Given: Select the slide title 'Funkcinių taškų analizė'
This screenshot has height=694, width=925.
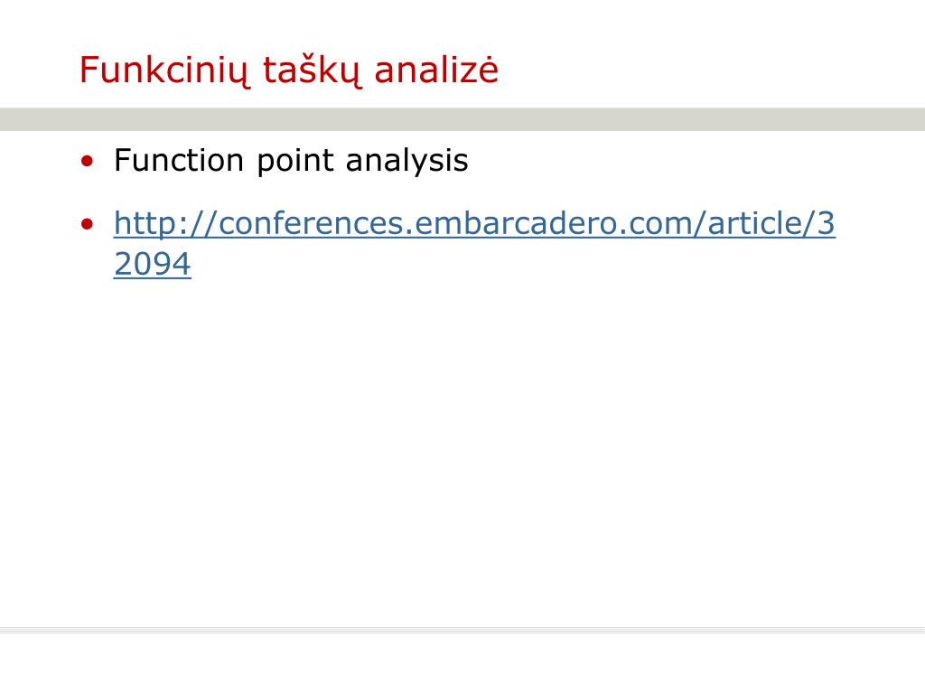Looking at the screenshot, I should click(289, 70).
